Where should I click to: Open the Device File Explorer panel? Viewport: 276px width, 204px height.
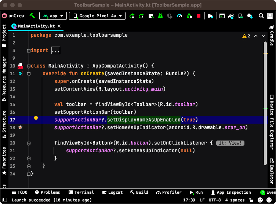pyautogui.click(x=272, y=122)
